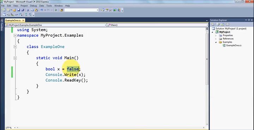This screenshot has width=254, height=130.
Task: Click the New Project toolbar icon
Action: coord(4,10)
